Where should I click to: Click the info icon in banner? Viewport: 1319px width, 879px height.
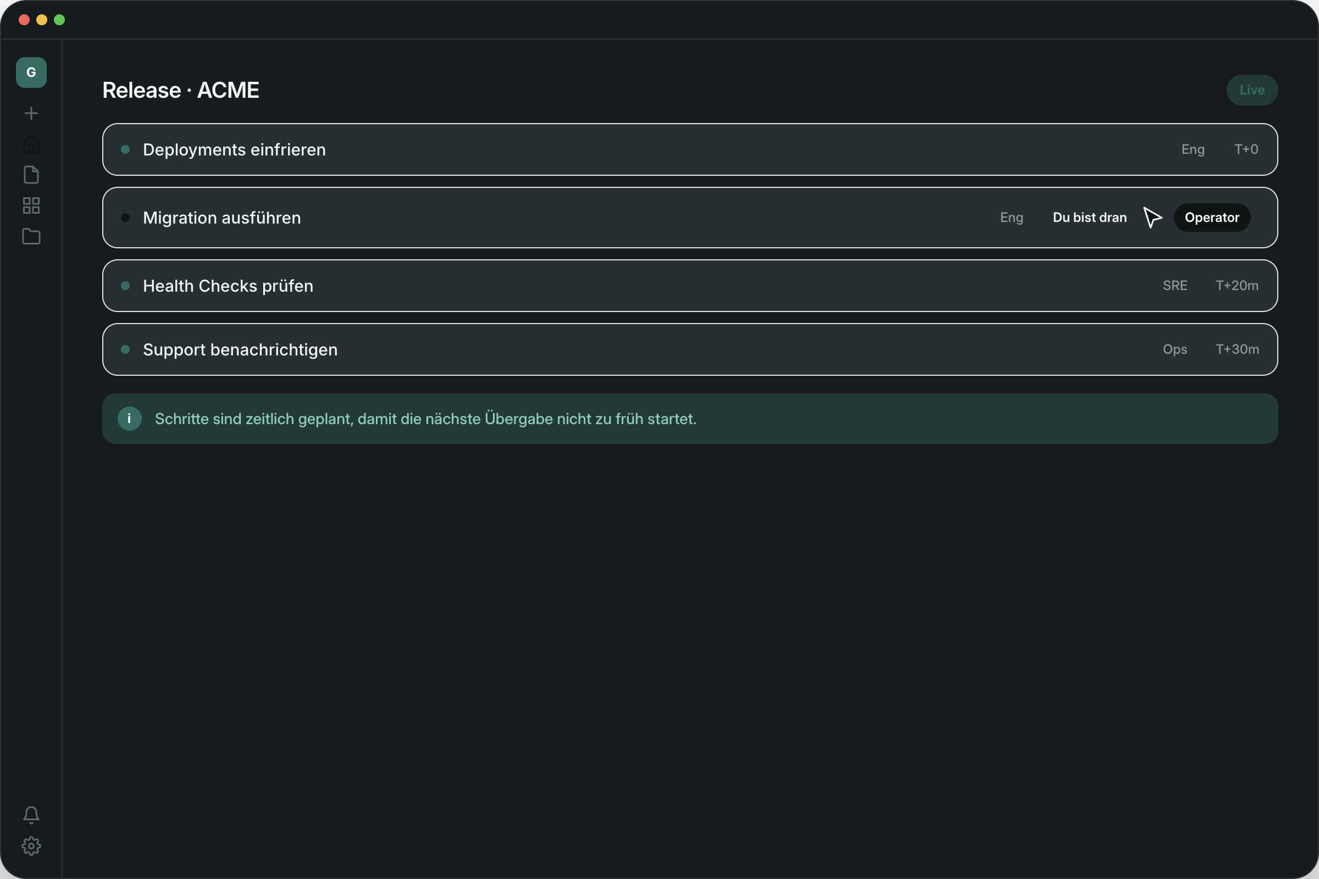130,419
